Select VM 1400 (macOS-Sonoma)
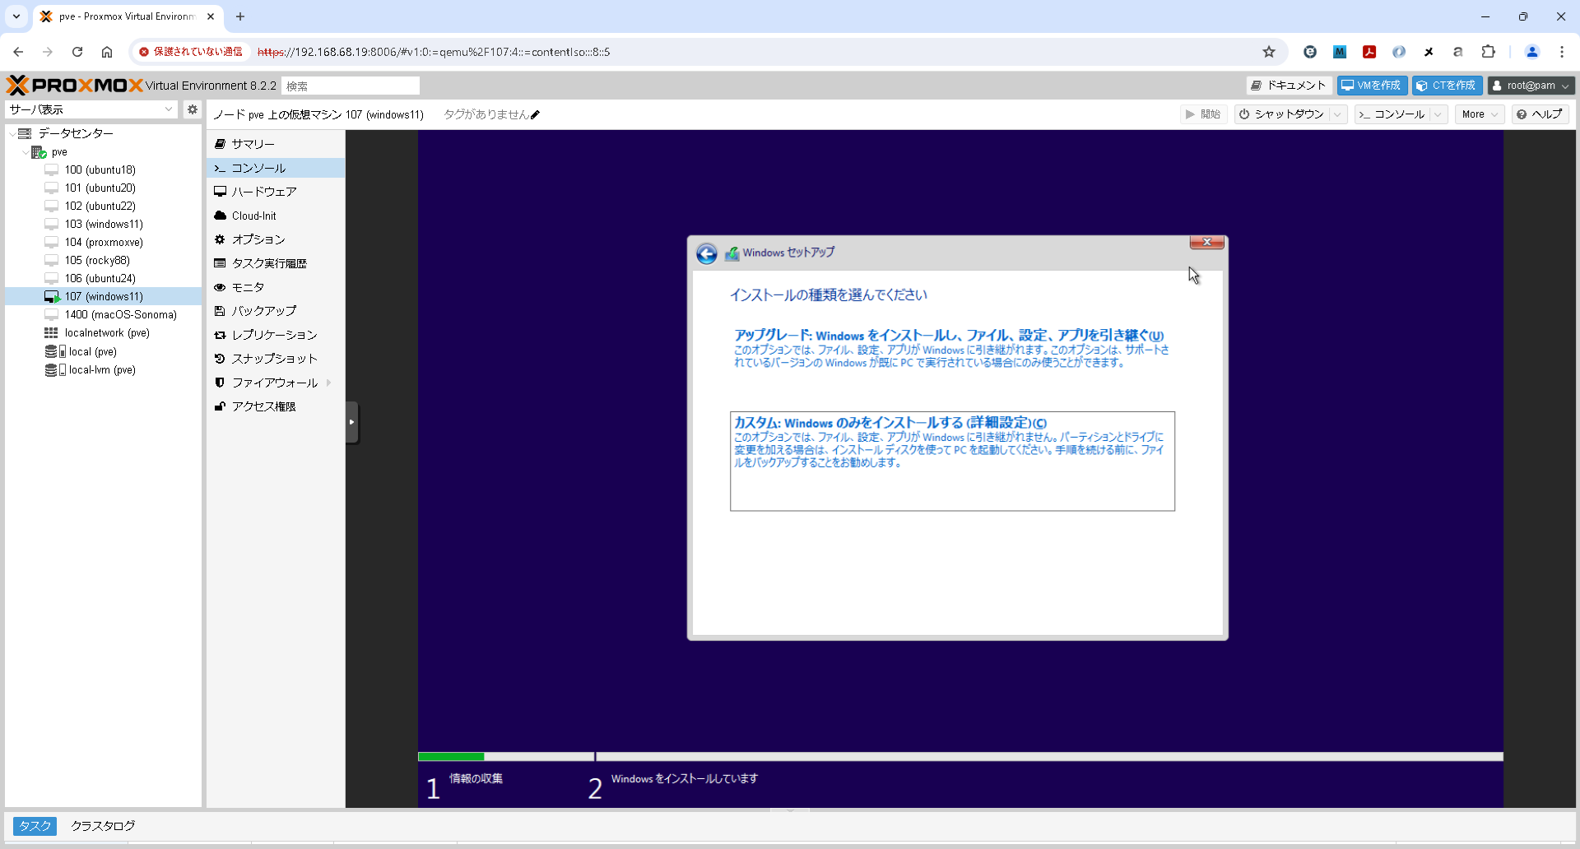This screenshot has height=849, width=1580. 120,314
